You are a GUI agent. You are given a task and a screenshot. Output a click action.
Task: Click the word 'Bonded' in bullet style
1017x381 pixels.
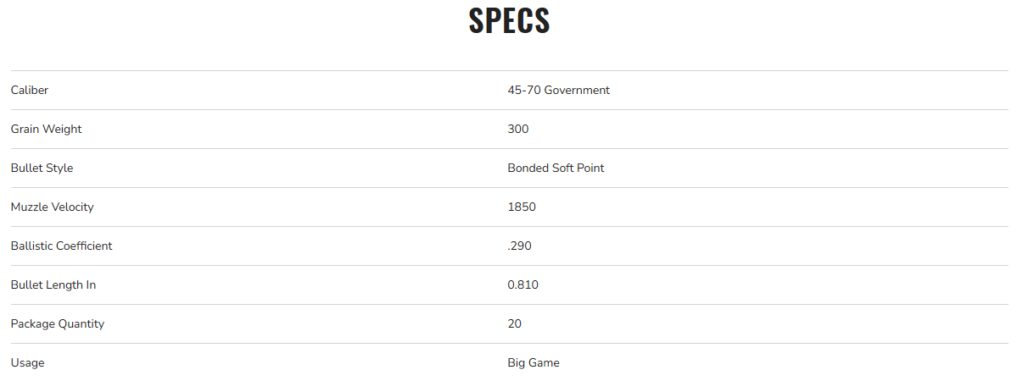tap(528, 168)
